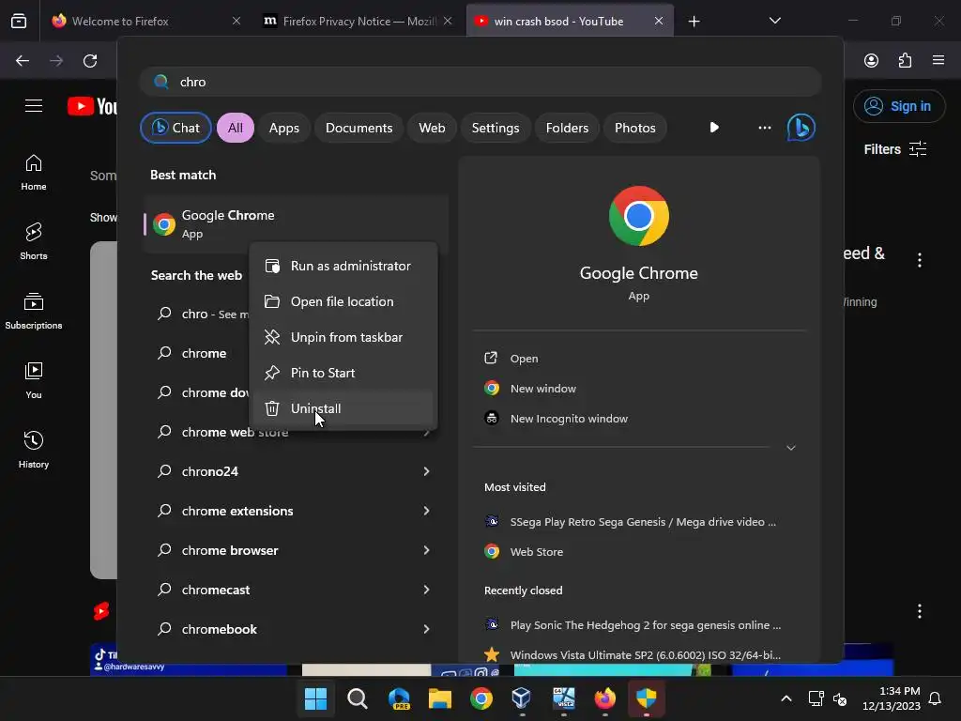Select the Settings search filter
Screen dimensions: 961x721
coord(496,128)
